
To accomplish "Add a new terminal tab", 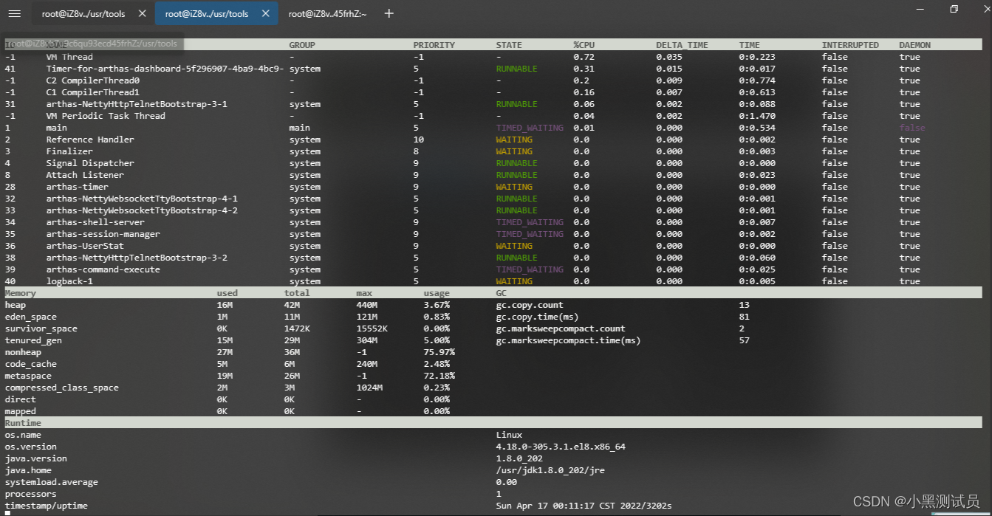I will pyautogui.click(x=389, y=13).
